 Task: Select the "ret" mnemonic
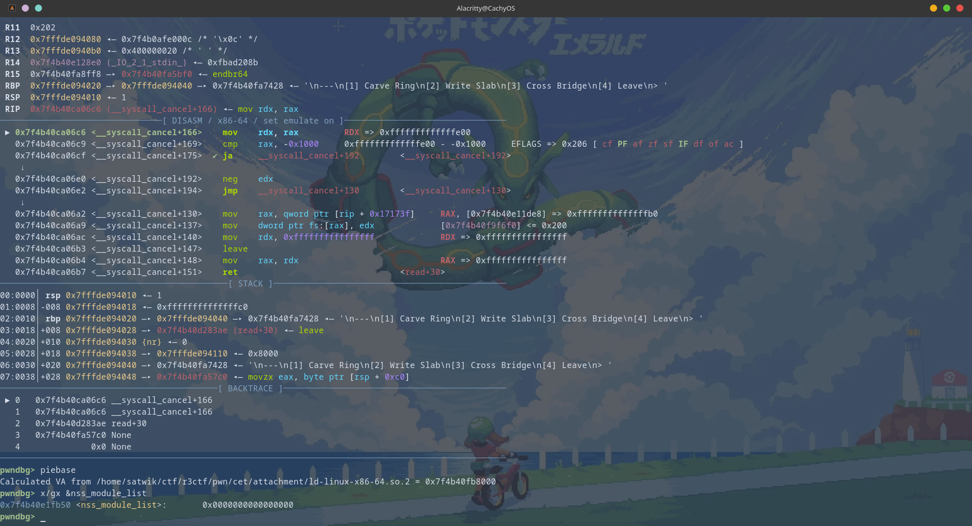pos(230,272)
